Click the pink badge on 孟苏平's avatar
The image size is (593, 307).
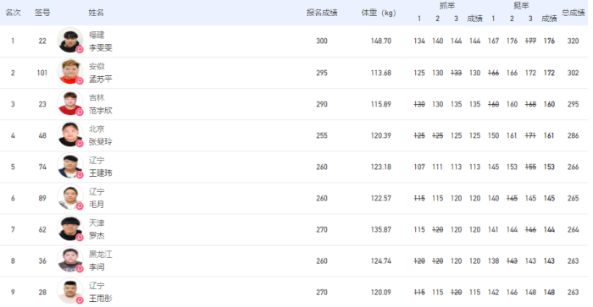click(80, 81)
